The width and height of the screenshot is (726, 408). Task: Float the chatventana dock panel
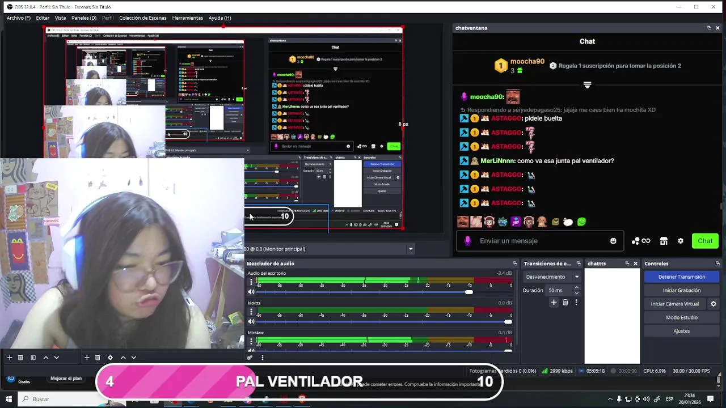tap(709, 28)
